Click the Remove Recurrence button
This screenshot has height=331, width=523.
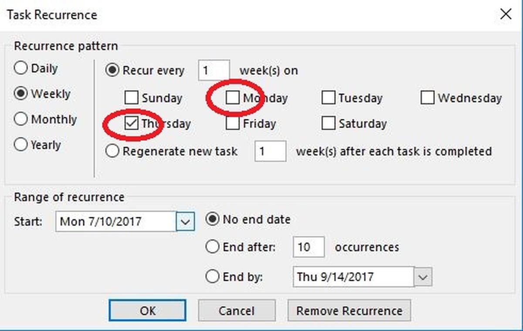[349, 311]
